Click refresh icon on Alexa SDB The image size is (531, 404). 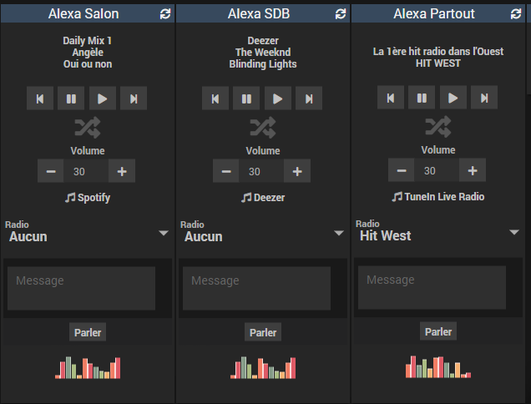point(341,14)
